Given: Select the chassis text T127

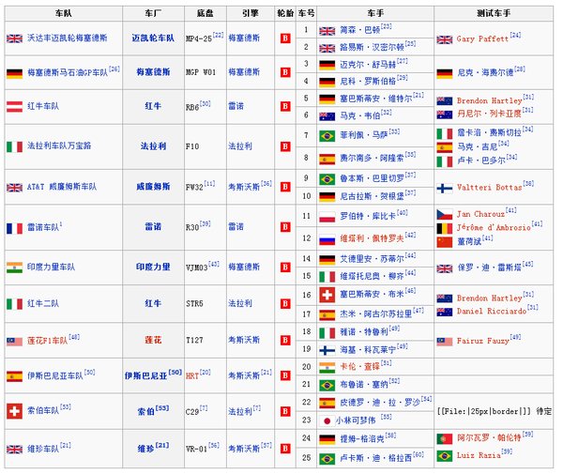Looking at the screenshot, I should 194,340.
